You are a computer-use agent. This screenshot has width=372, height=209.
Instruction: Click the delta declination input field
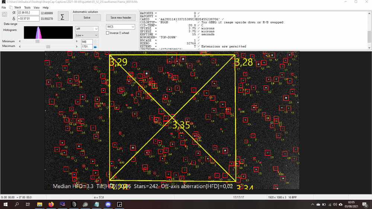[x=28, y=19]
